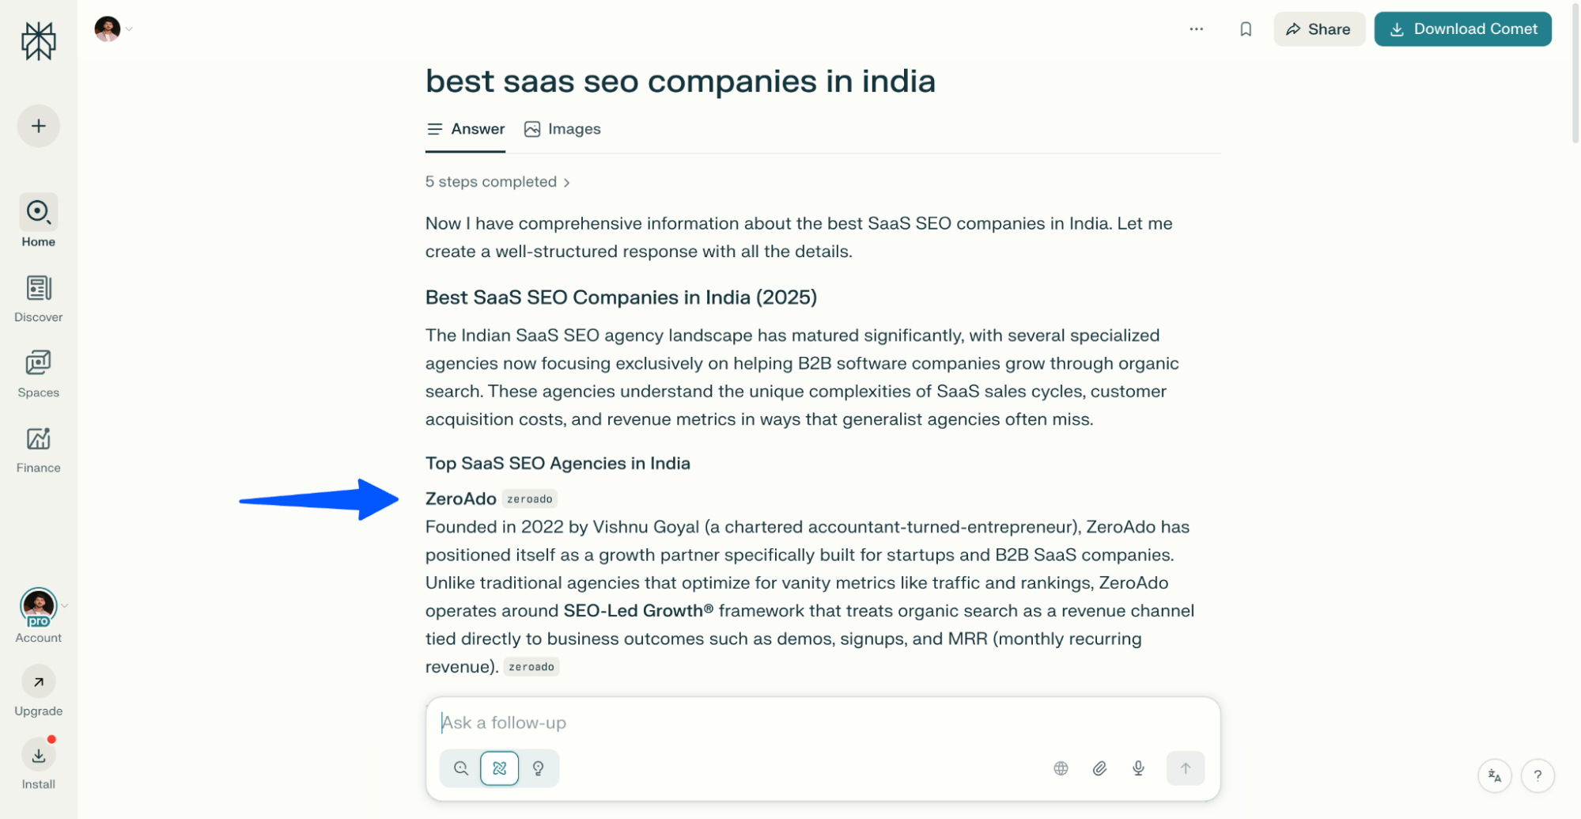Select the Answer tab
The image size is (1581, 819).
(x=465, y=128)
